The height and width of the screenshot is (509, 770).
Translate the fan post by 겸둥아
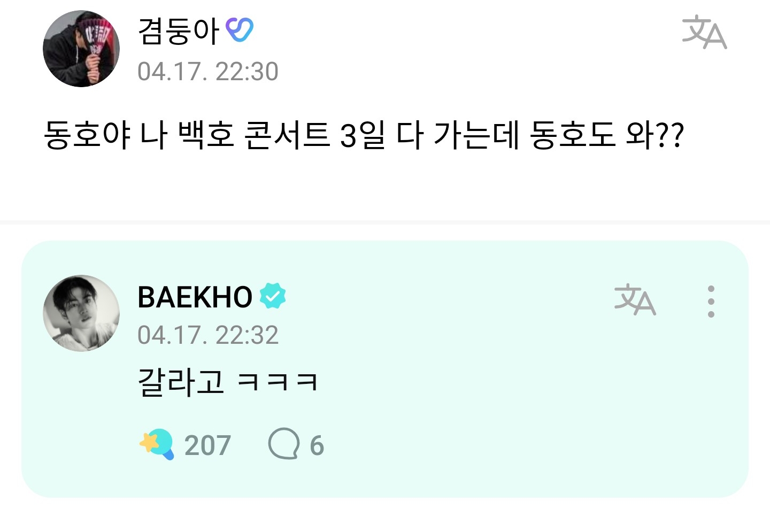tap(704, 32)
